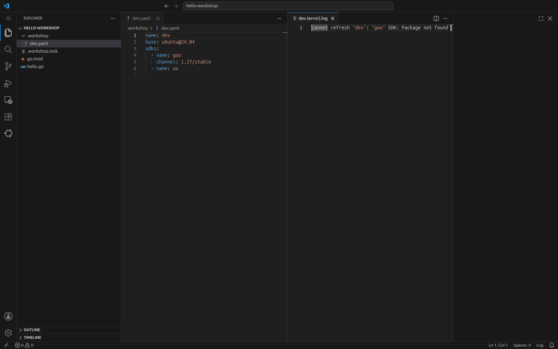Open the Source Control view
558x349 pixels.
tap(8, 66)
